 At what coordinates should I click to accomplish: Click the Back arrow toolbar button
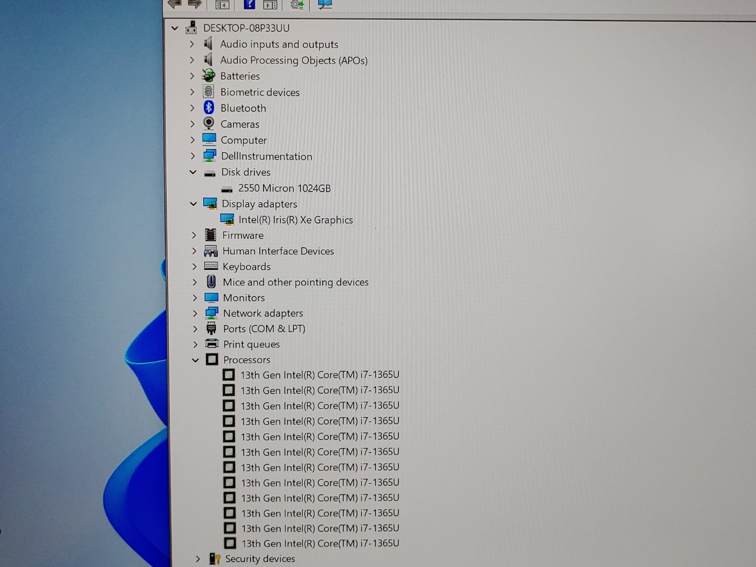coord(175,4)
